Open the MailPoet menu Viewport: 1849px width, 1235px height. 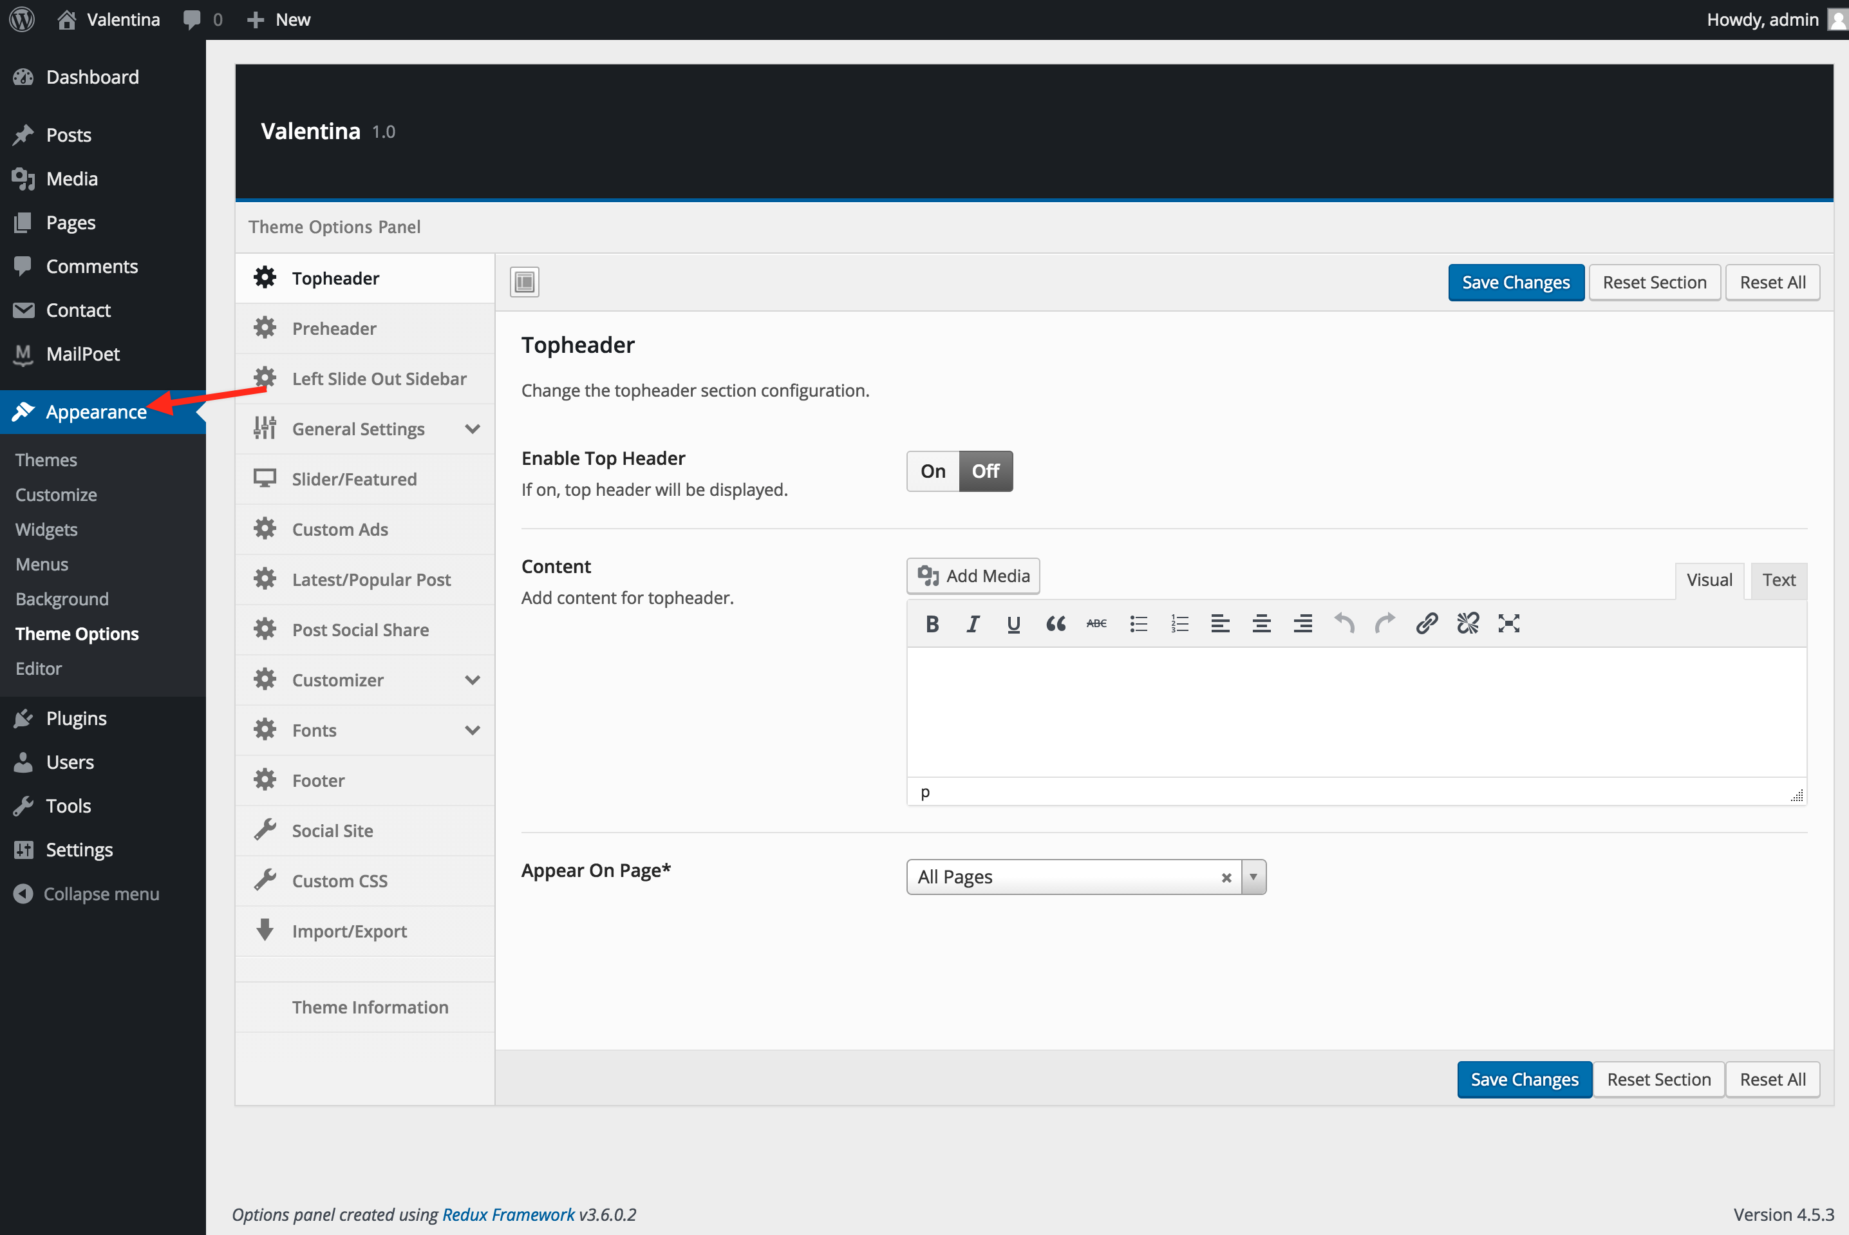tap(102, 354)
